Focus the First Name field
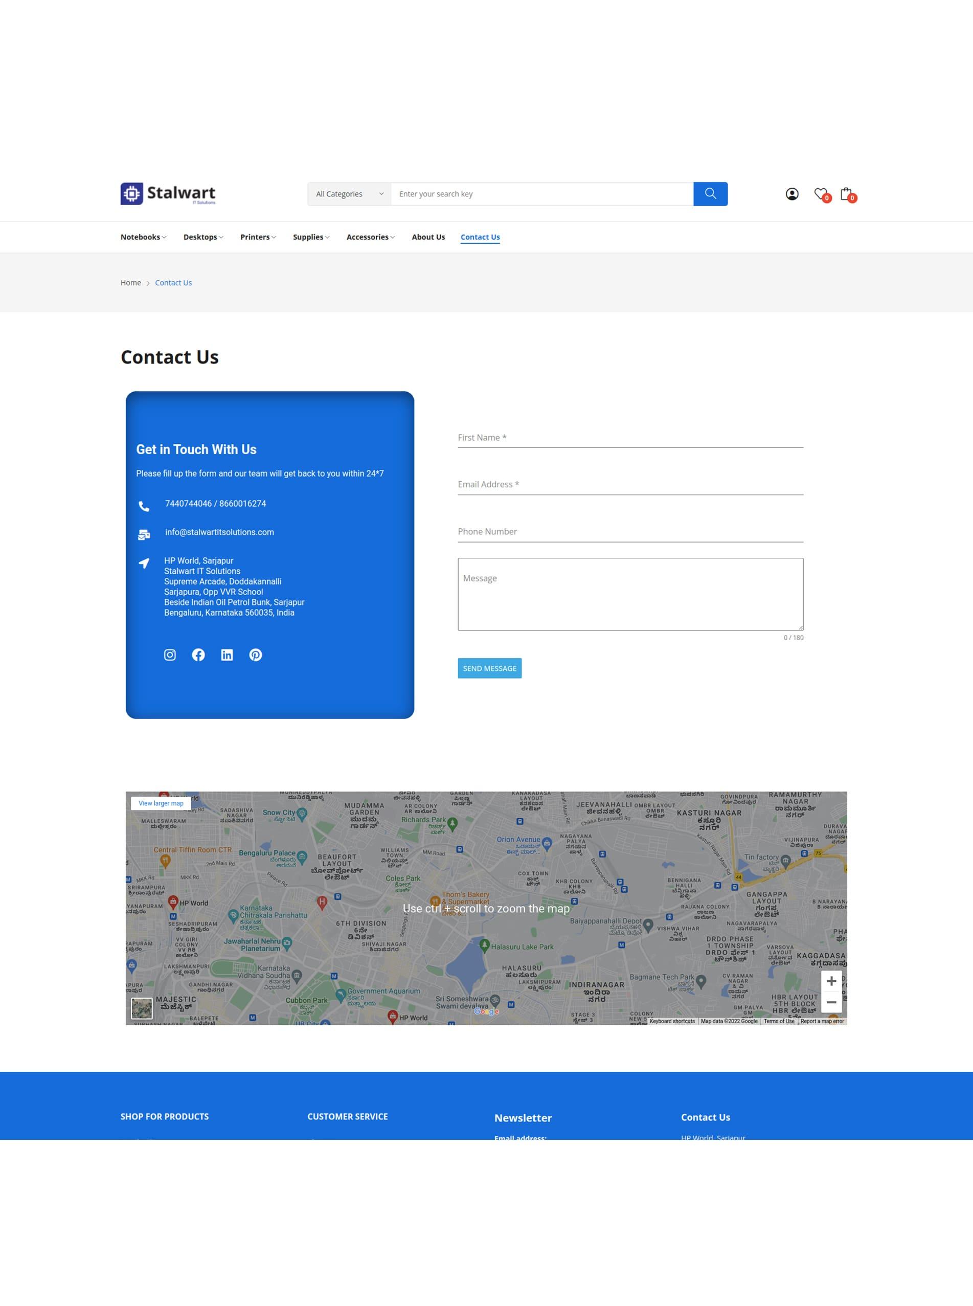973x1306 pixels. point(630,437)
